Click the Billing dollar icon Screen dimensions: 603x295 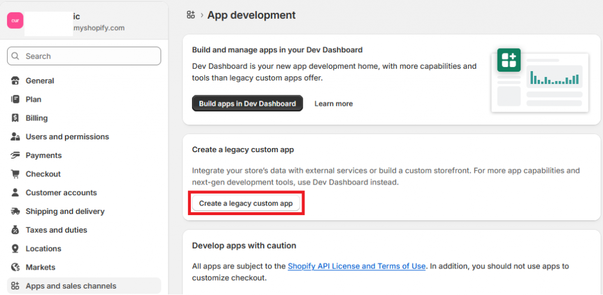click(x=15, y=118)
